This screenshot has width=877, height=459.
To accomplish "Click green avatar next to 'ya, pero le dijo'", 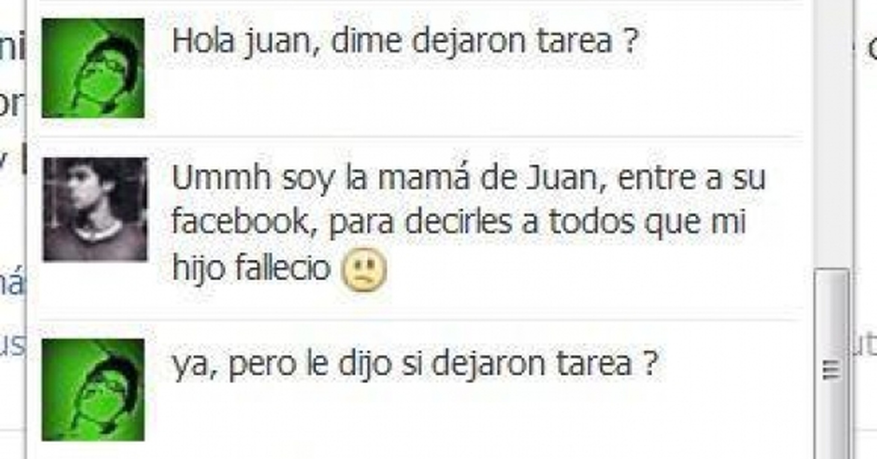I will click(x=93, y=390).
